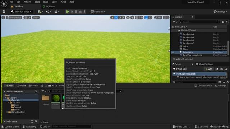Viewport: 230px width, 129px height.
Task: Select the Floor actor in the Outliner
Action: tap(185, 49)
